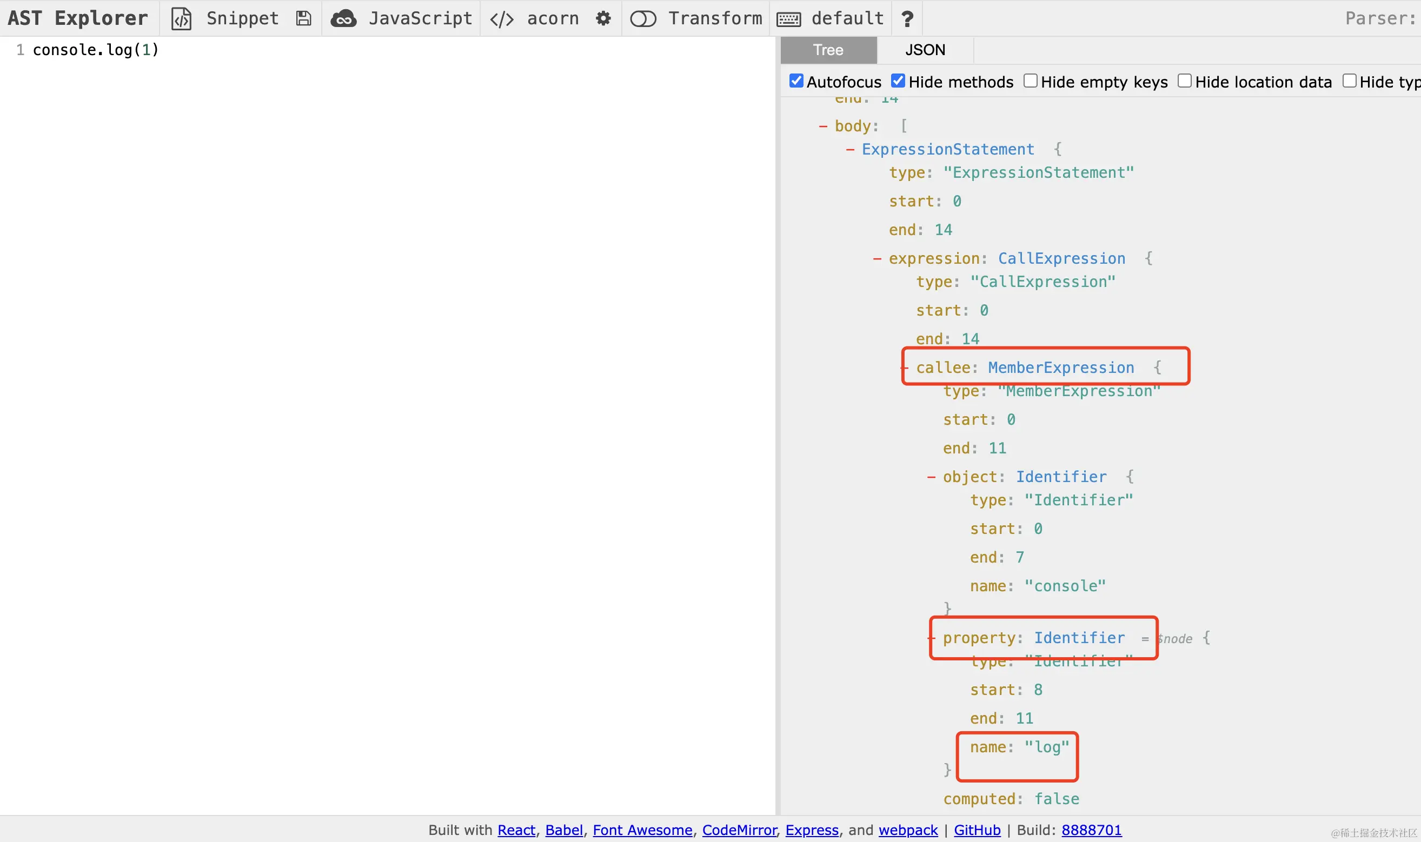
Task: Uncheck the Autofocus checkbox
Action: coord(796,81)
